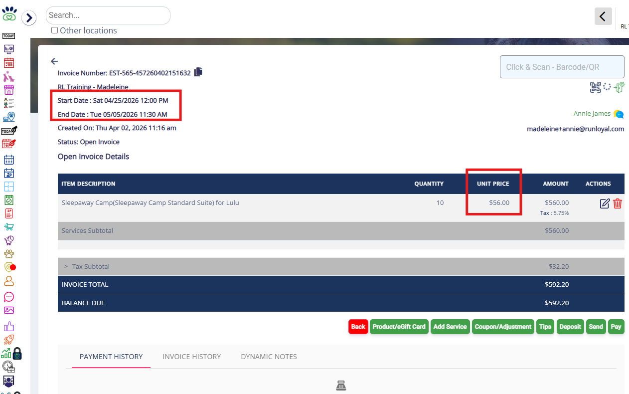
Task: Click the register icon under Payment History
Action: (341, 386)
